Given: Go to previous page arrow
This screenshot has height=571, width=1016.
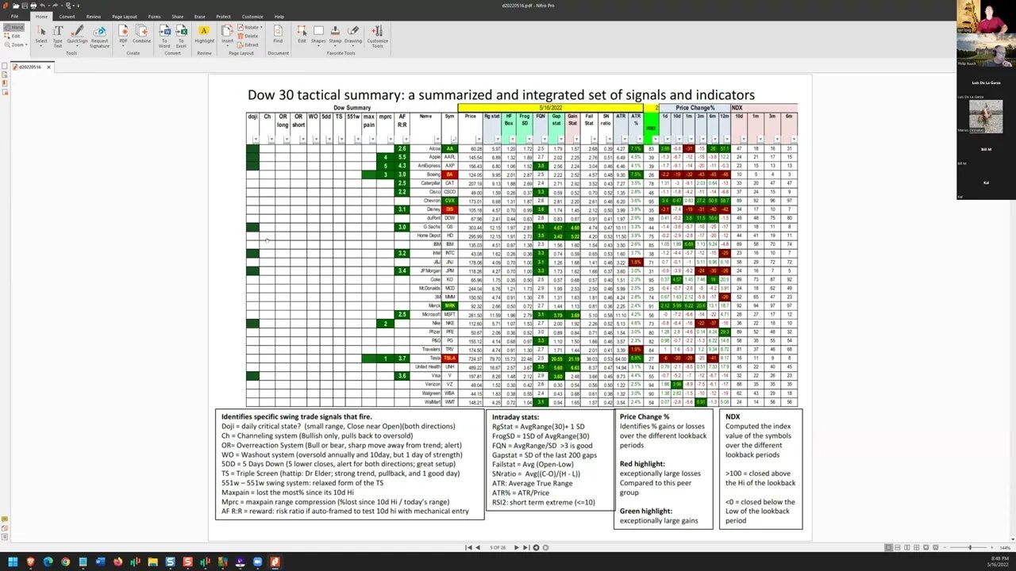Looking at the screenshot, I should [x=479, y=547].
